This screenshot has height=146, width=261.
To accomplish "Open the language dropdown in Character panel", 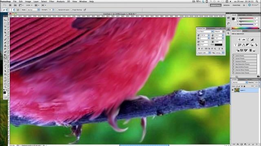I will (x=204, y=53).
